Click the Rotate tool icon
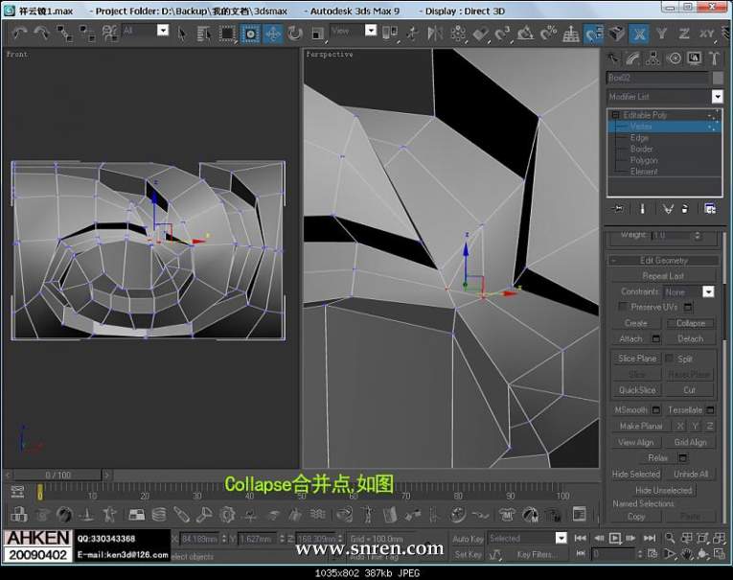 [294, 33]
